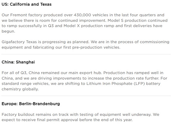Click the heading US: California and Texas
Screen dimensions: 173x127
tap(26, 4)
